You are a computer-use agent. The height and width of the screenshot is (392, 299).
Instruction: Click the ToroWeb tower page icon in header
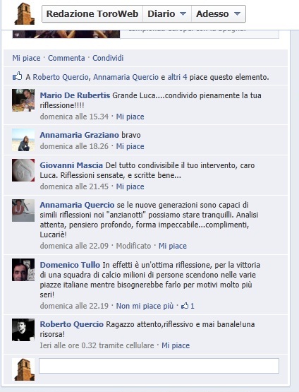coord(25,13)
